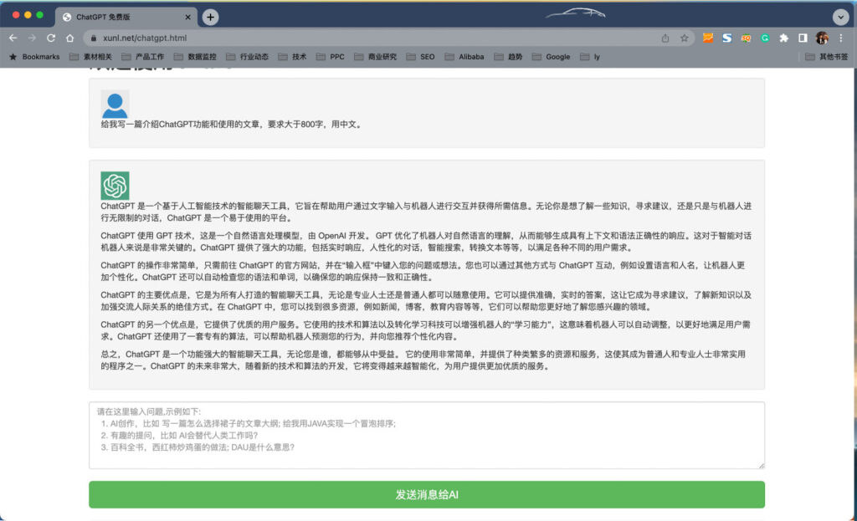The image size is (857, 521).
Task: Open the 商业研究 bookmark folder
Action: [x=376, y=57]
